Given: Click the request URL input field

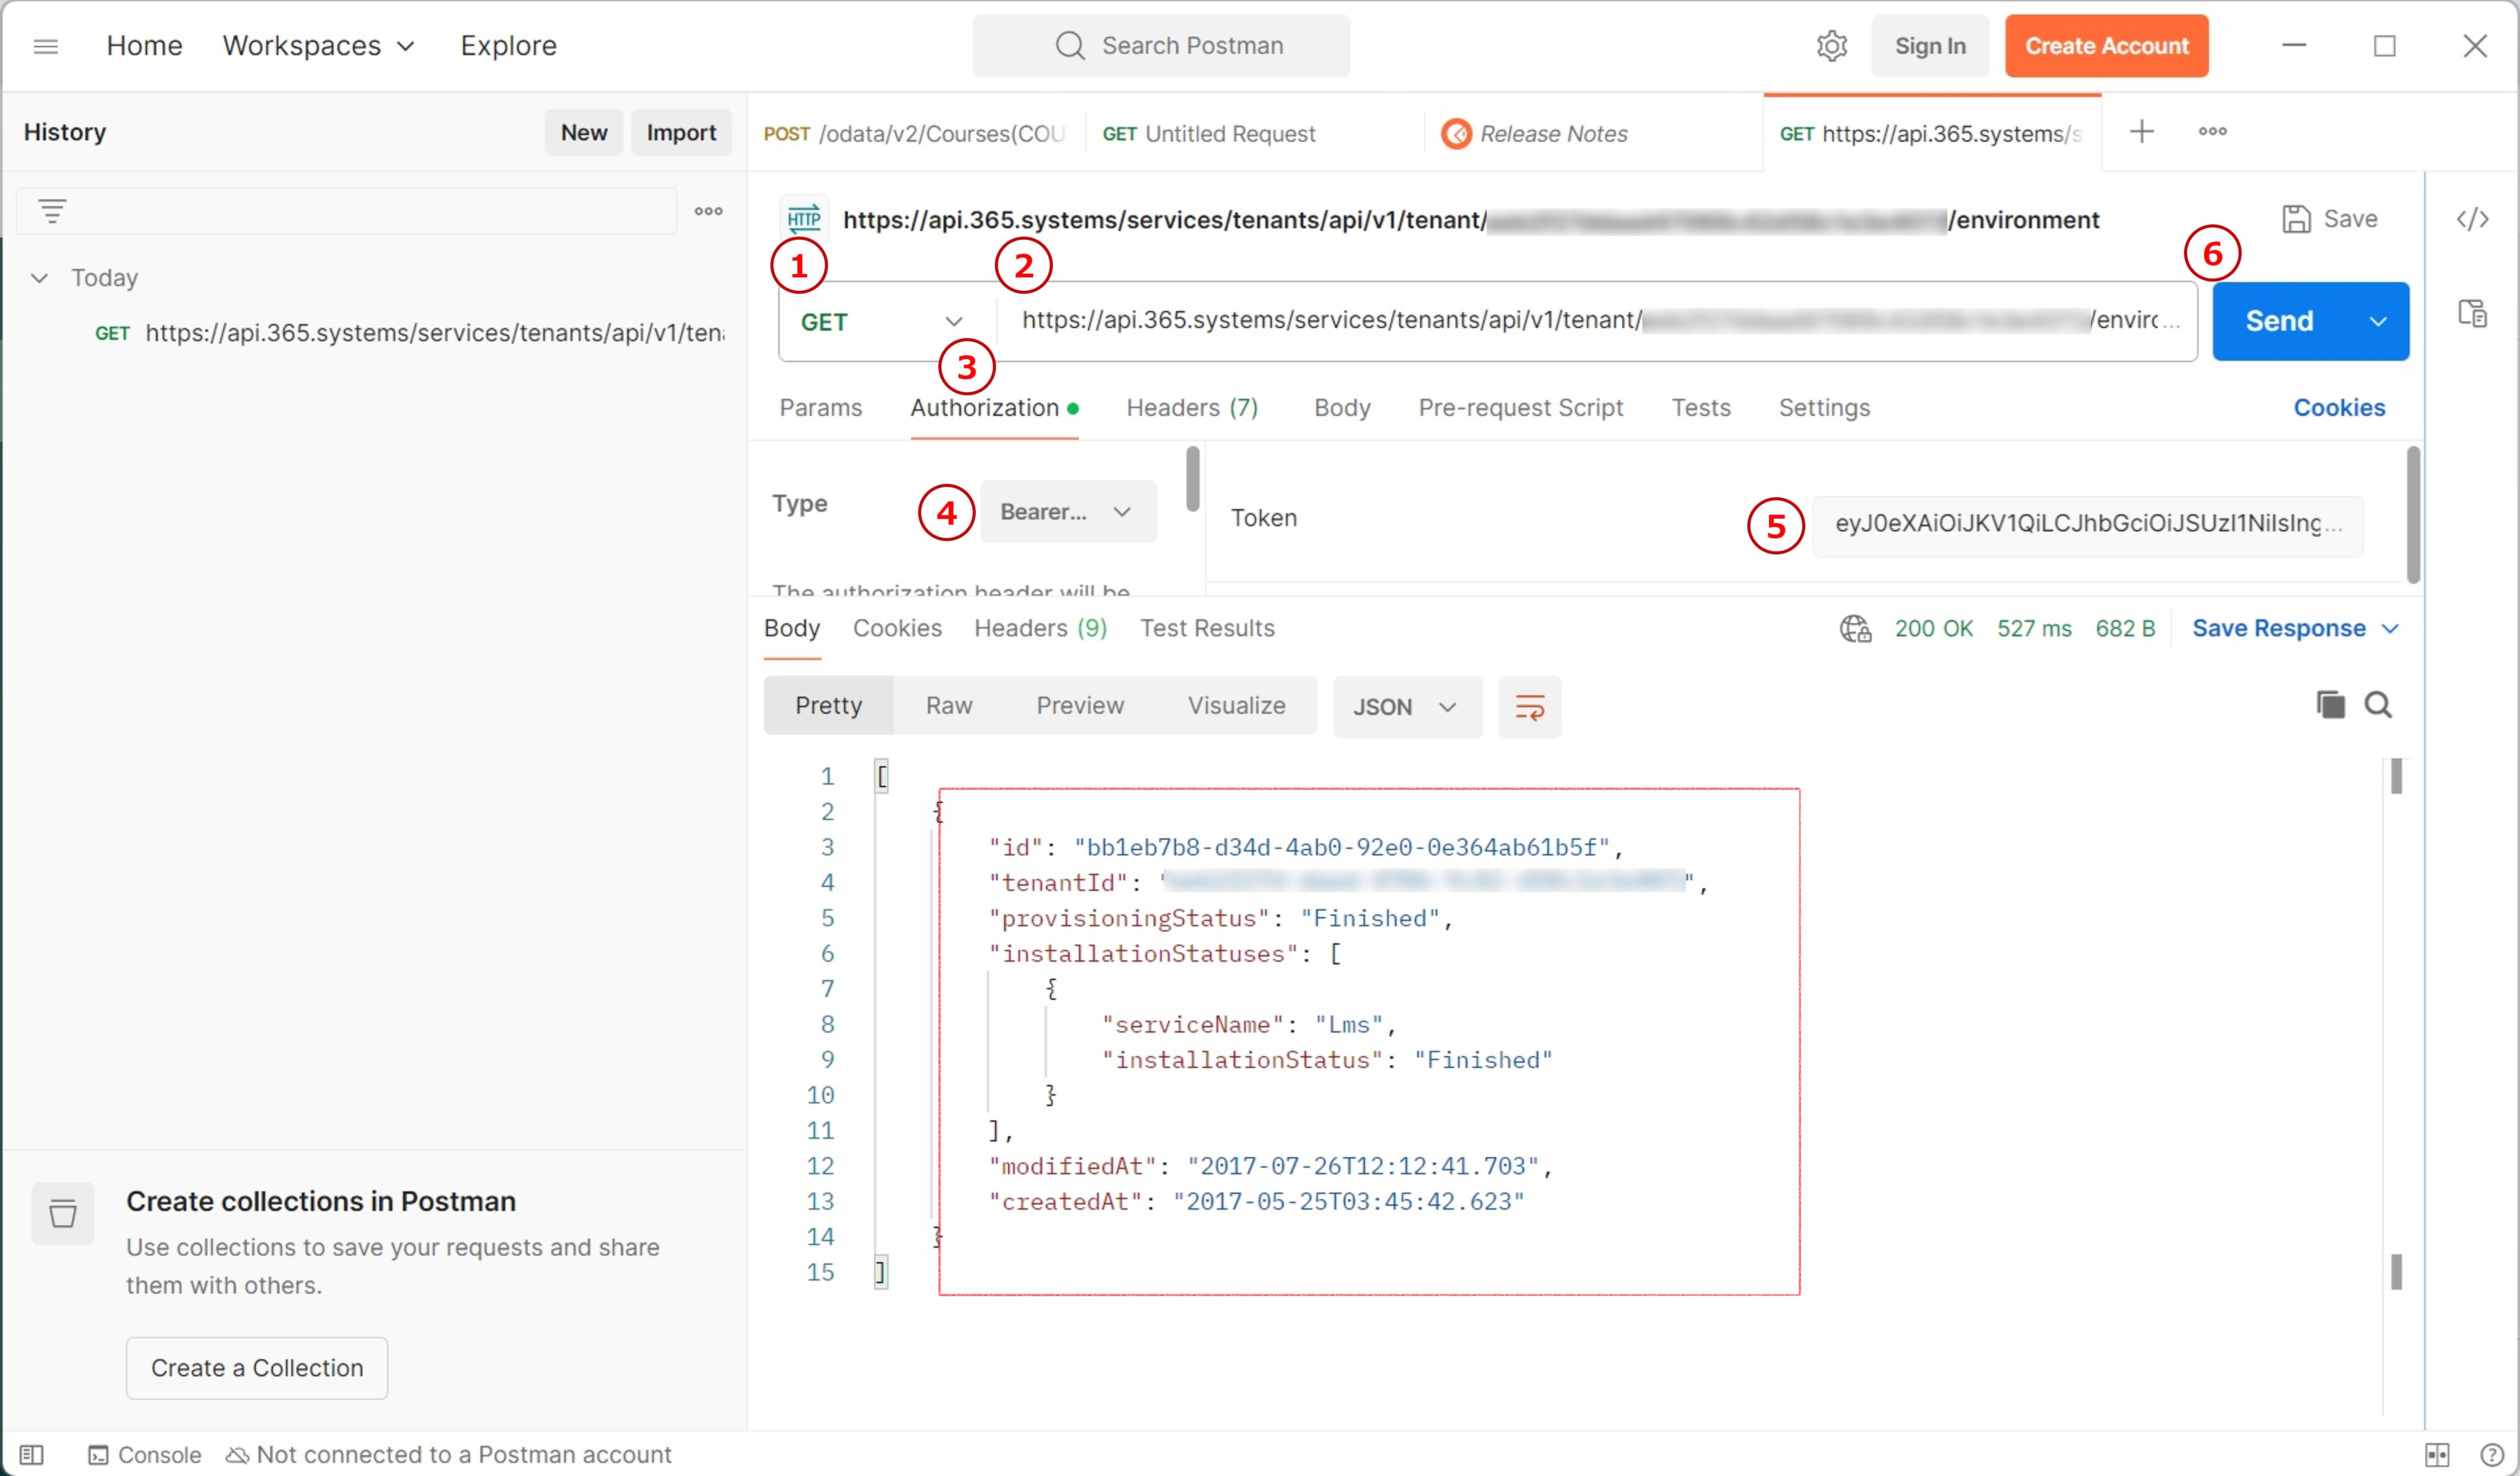Looking at the screenshot, I should coord(1597,321).
